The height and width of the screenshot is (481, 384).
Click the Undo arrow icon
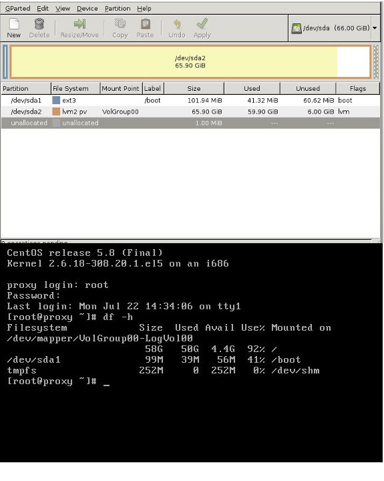177,24
